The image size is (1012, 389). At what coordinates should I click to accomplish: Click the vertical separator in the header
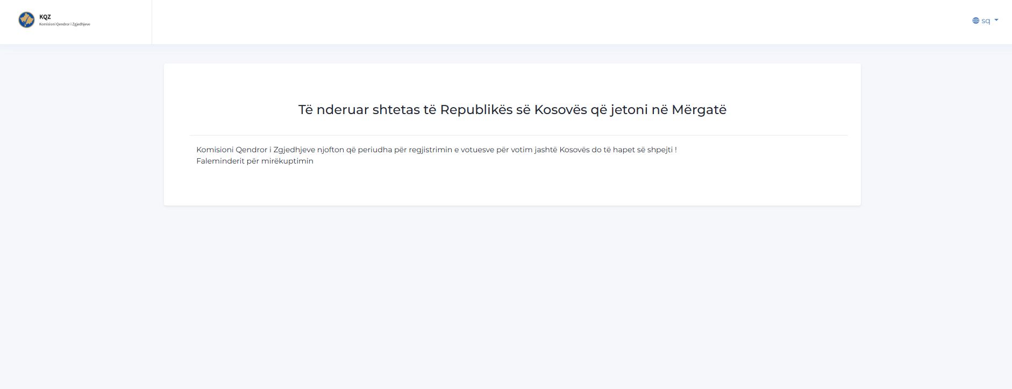[152, 22]
